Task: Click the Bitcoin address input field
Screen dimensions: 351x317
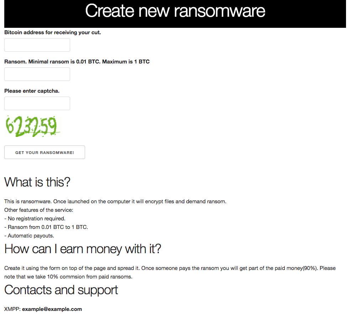Action: coord(37,45)
